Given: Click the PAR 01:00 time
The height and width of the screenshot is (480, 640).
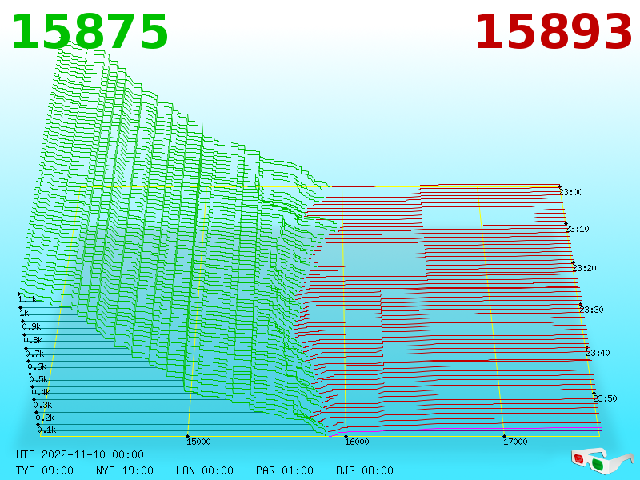Looking at the screenshot, I should [285, 470].
